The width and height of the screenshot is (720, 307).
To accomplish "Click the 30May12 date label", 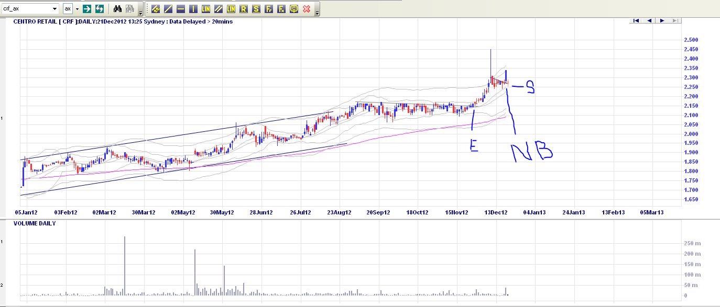I will [x=221, y=212].
